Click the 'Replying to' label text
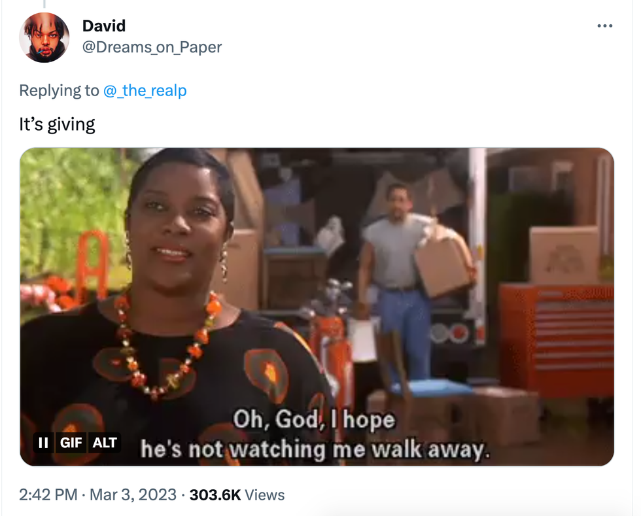Screen dimensions: 641x516 [x=60, y=90]
